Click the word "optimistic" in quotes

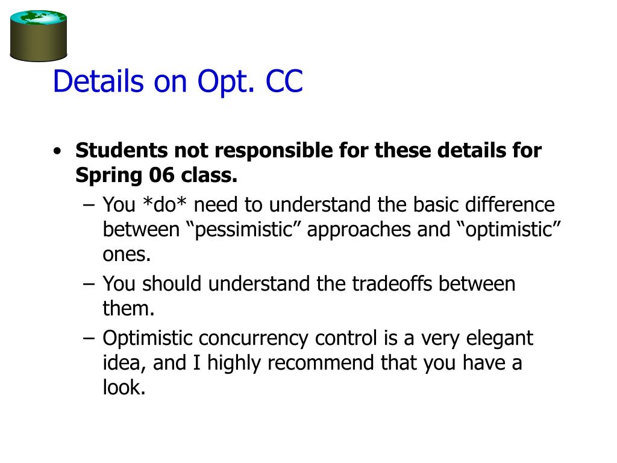[x=509, y=229]
